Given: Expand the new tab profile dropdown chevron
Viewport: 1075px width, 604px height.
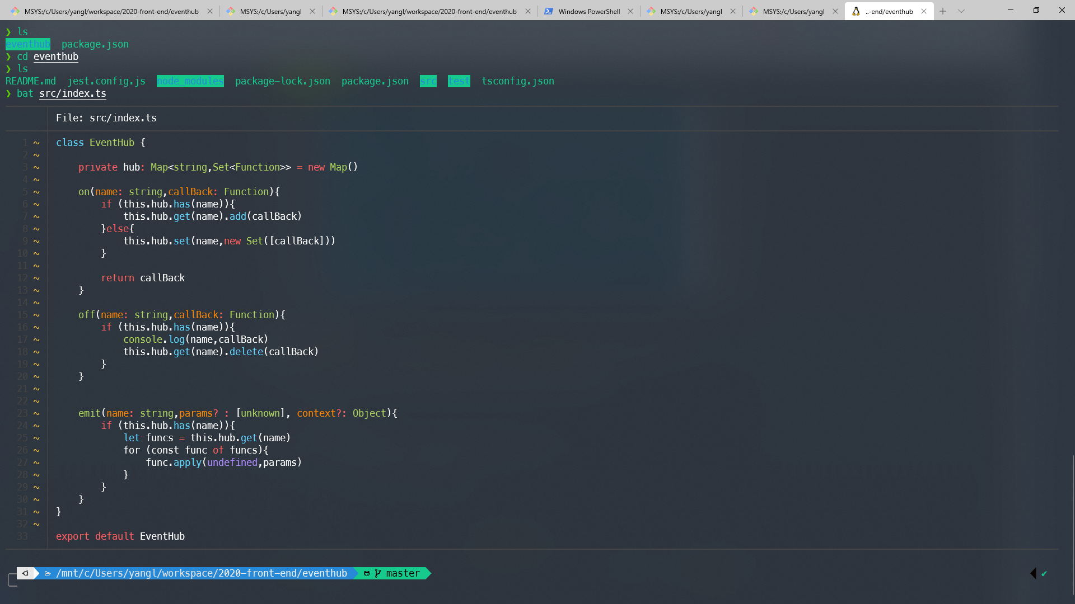Looking at the screenshot, I should point(961,11).
